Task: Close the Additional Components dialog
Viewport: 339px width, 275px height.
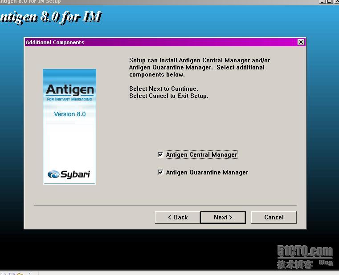Action: [x=301, y=42]
